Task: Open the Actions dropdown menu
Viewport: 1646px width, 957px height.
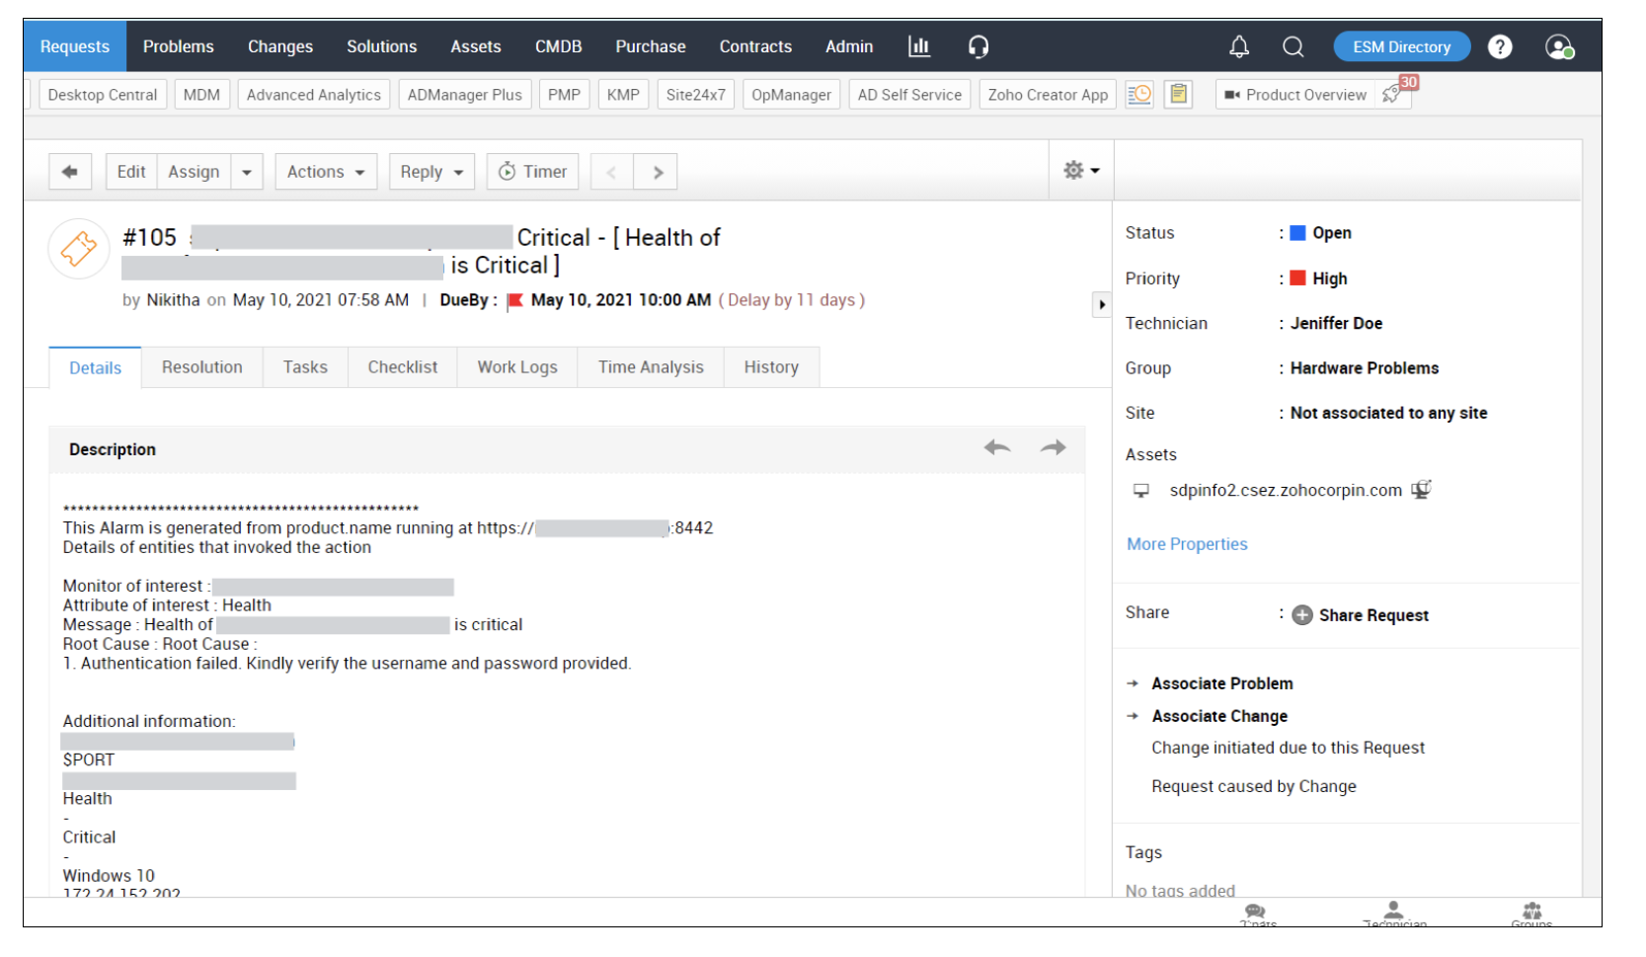Action: click(x=326, y=172)
